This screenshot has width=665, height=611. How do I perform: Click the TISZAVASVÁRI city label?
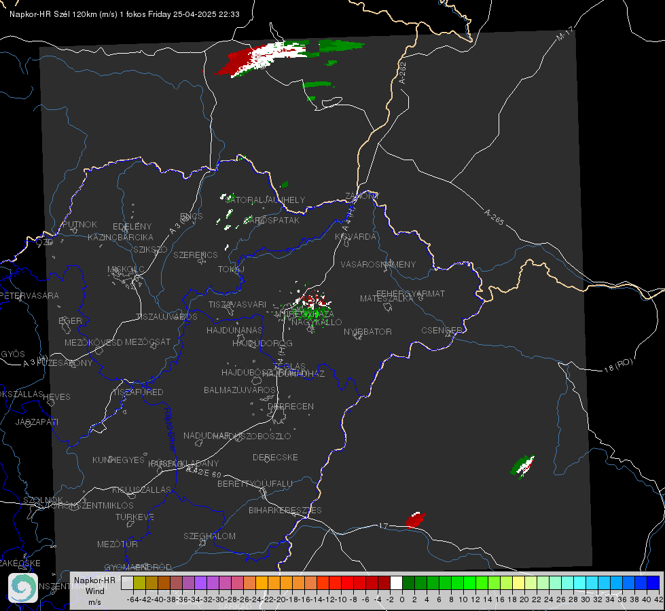(237, 304)
